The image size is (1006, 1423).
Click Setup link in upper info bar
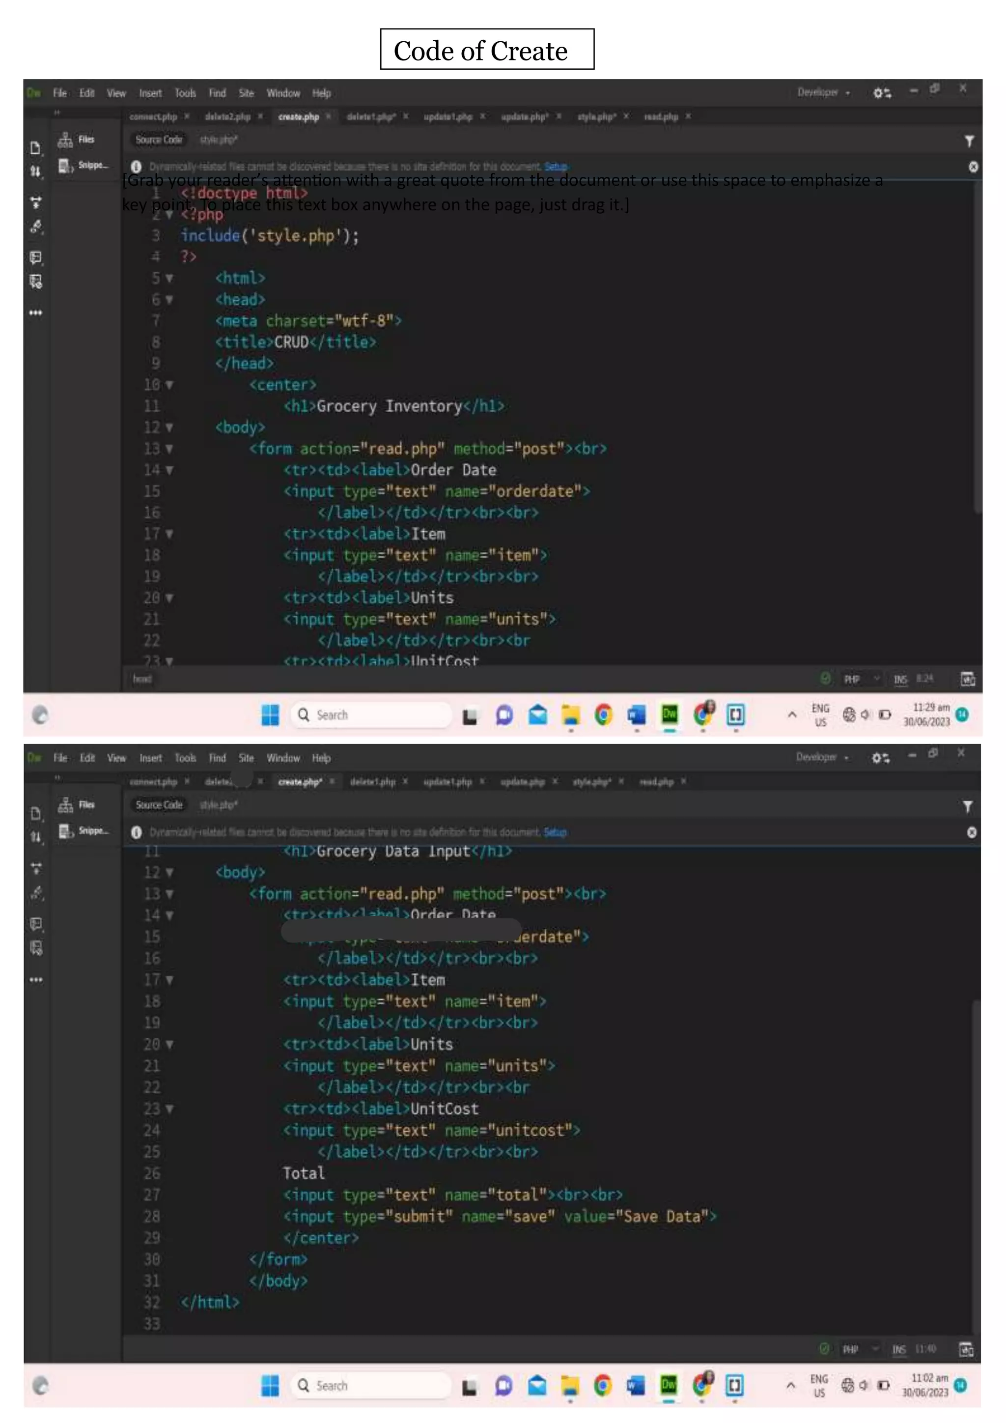point(556,167)
